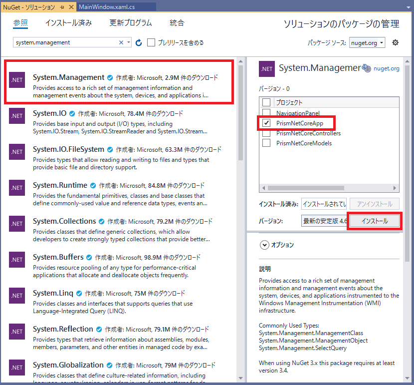Enable the include prerelease checkbox
This screenshot has height=385, width=414.
(151, 42)
